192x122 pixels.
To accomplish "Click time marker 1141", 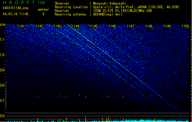I will click(21, 26).
